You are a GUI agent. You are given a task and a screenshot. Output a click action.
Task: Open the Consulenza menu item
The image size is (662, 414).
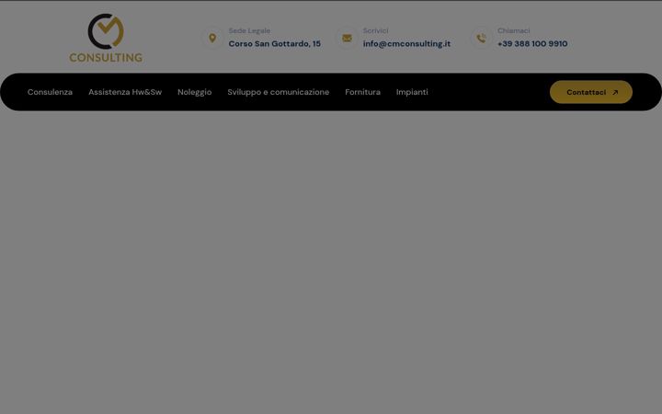pos(50,92)
